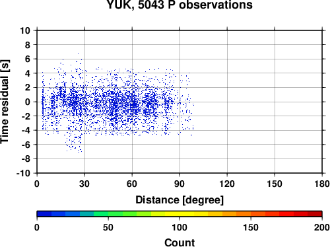The width and height of the screenshot is (330, 247).
Task: Click the colorbar tick label 200
Action: tap(322, 227)
